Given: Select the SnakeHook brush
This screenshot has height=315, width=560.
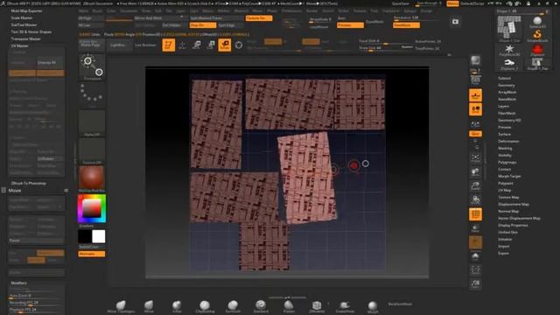Looking at the screenshot, I should pos(345,306).
